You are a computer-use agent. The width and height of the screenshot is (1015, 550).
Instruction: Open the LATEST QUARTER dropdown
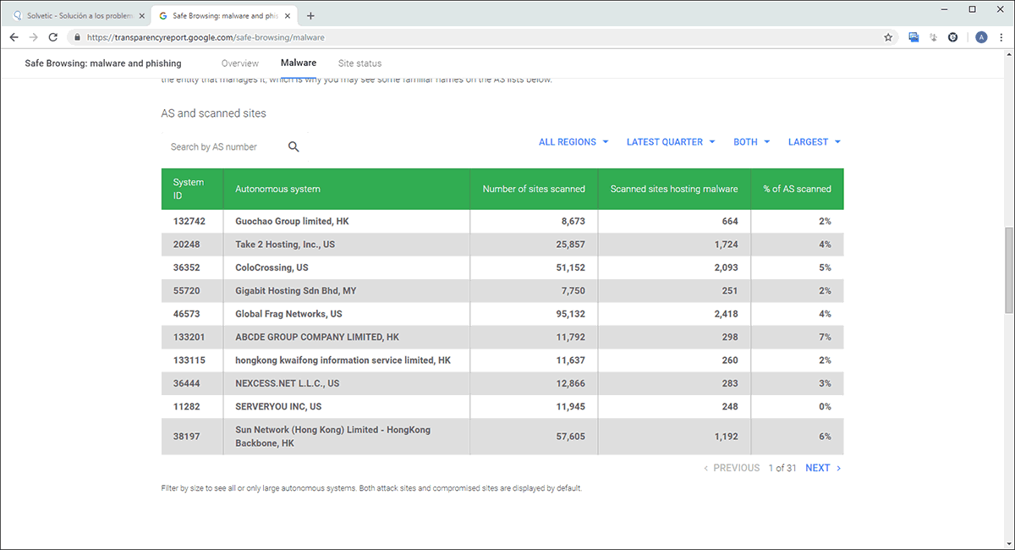(x=671, y=142)
